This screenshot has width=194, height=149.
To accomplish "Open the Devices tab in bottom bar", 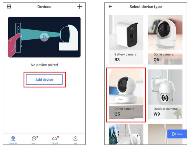I will point(13,140).
